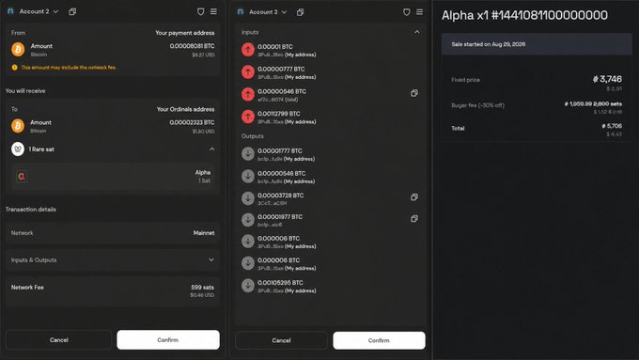Screen dimensions: 639x360
Task: Click grey arrow icon for 0.00001977 BTC output
Action: click(x=248, y=220)
